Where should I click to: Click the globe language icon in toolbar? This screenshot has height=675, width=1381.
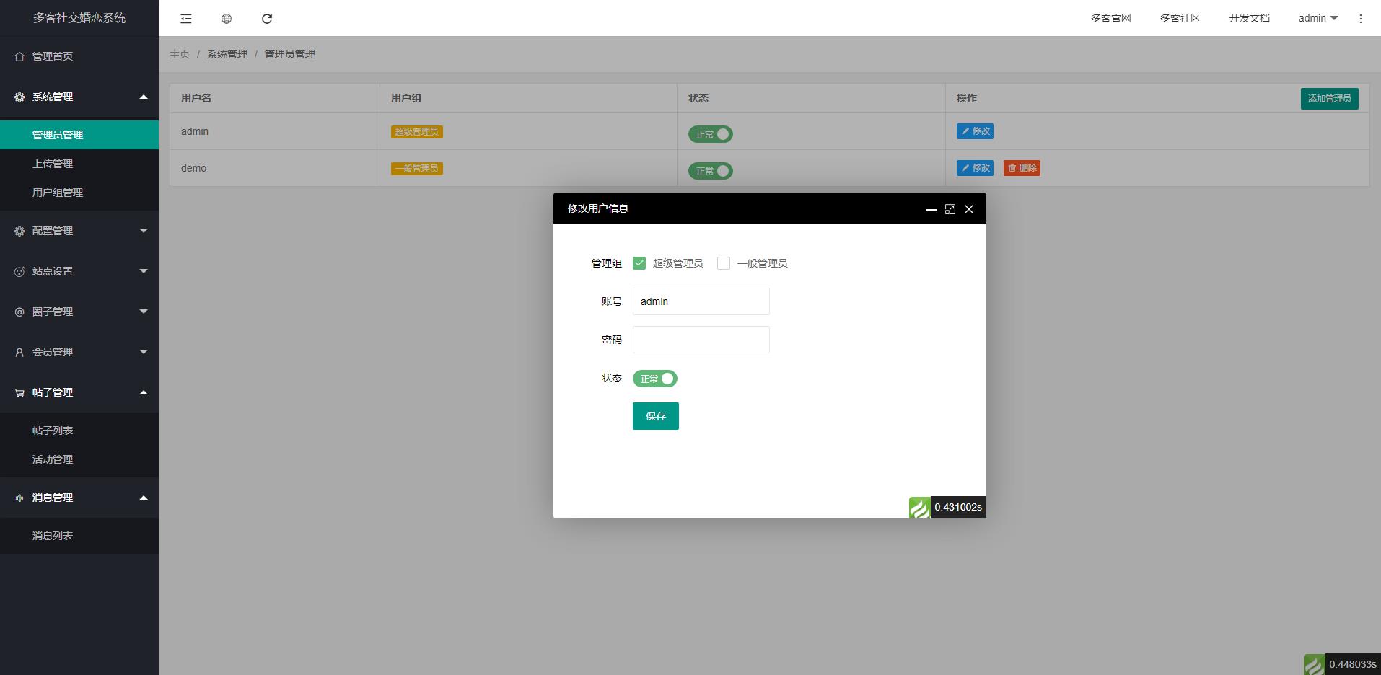(x=227, y=18)
